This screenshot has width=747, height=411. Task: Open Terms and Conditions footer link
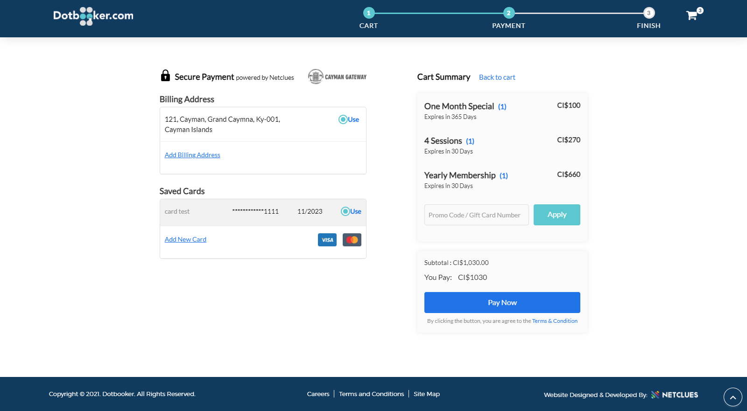point(372,394)
